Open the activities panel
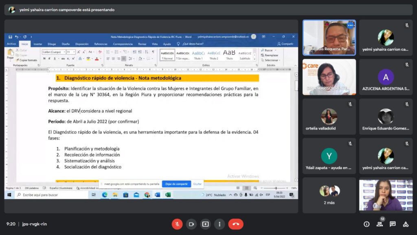 click(406, 224)
